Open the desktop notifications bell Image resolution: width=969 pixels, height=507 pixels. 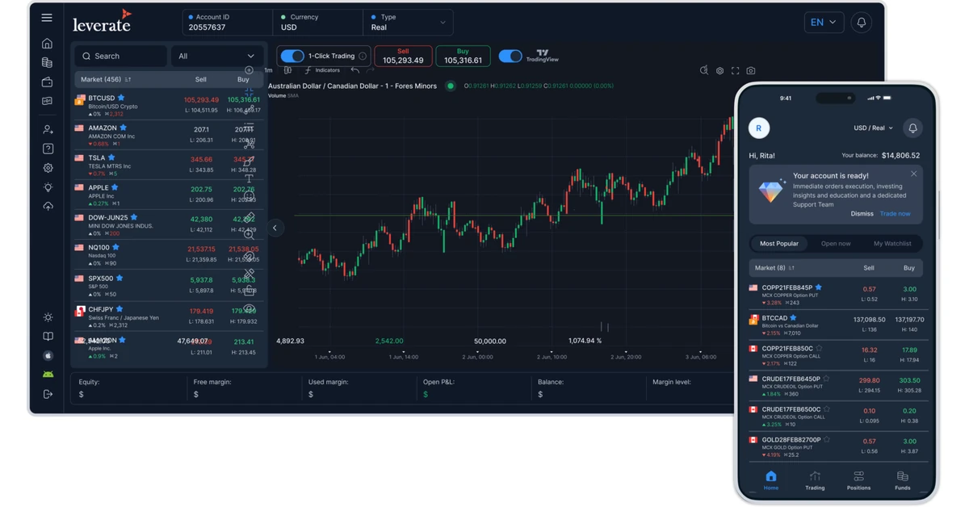tap(862, 23)
